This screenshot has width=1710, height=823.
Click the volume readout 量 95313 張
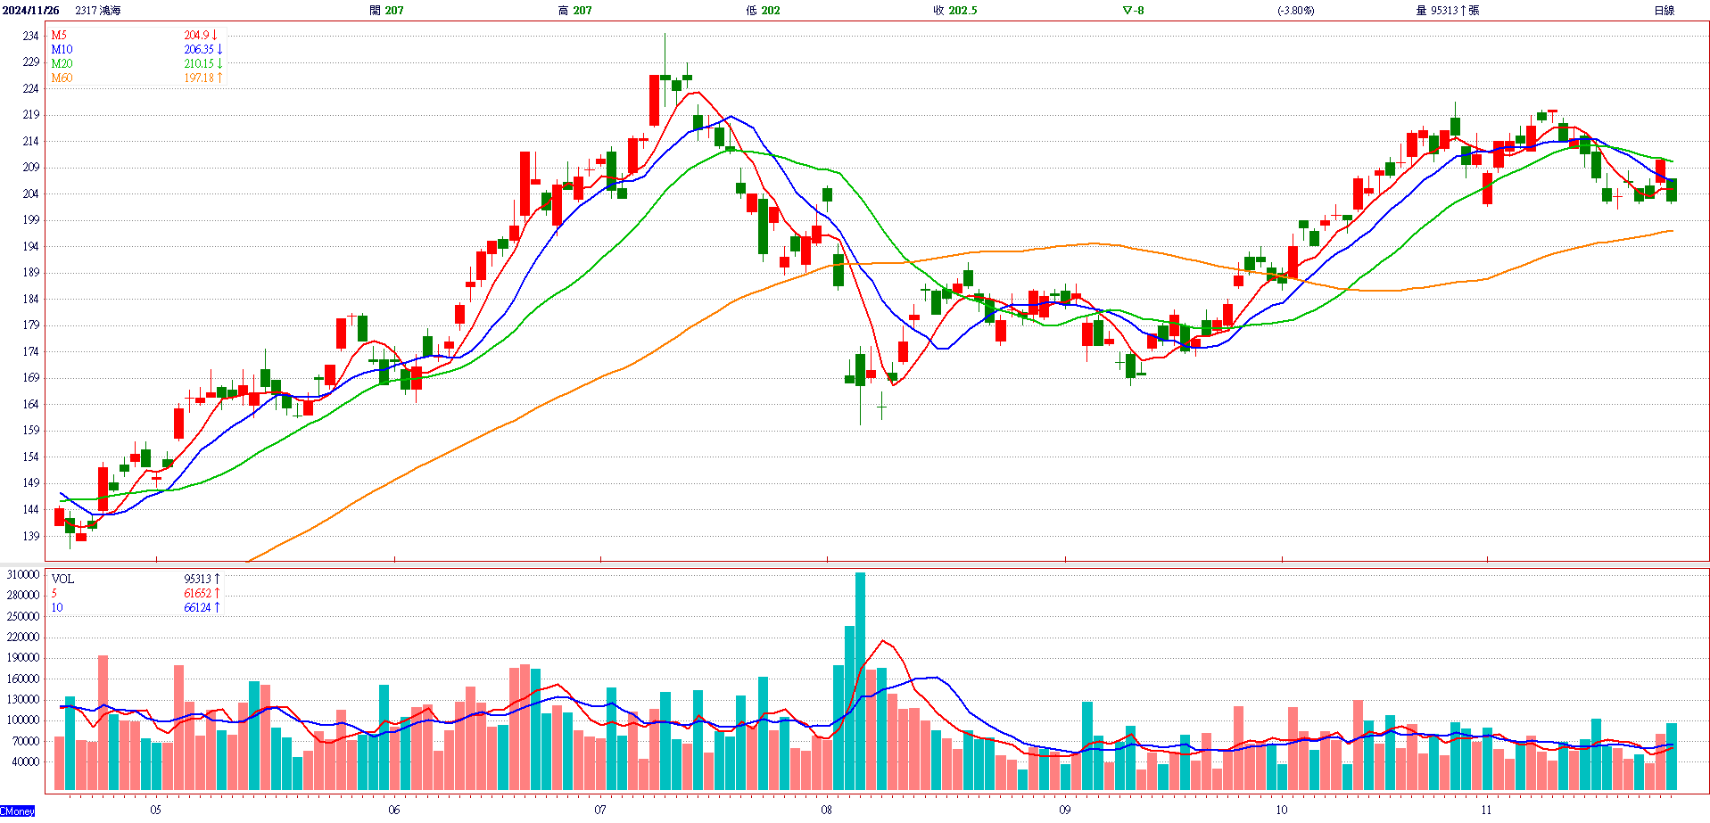click(x=1448, y=11)
